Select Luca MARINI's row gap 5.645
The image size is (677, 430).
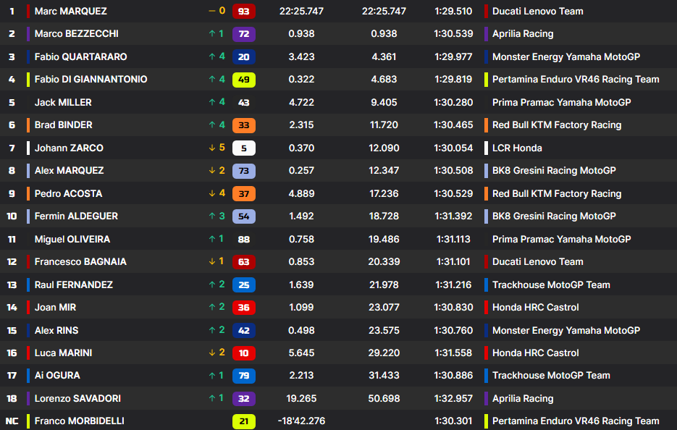[x=301, y=353]
